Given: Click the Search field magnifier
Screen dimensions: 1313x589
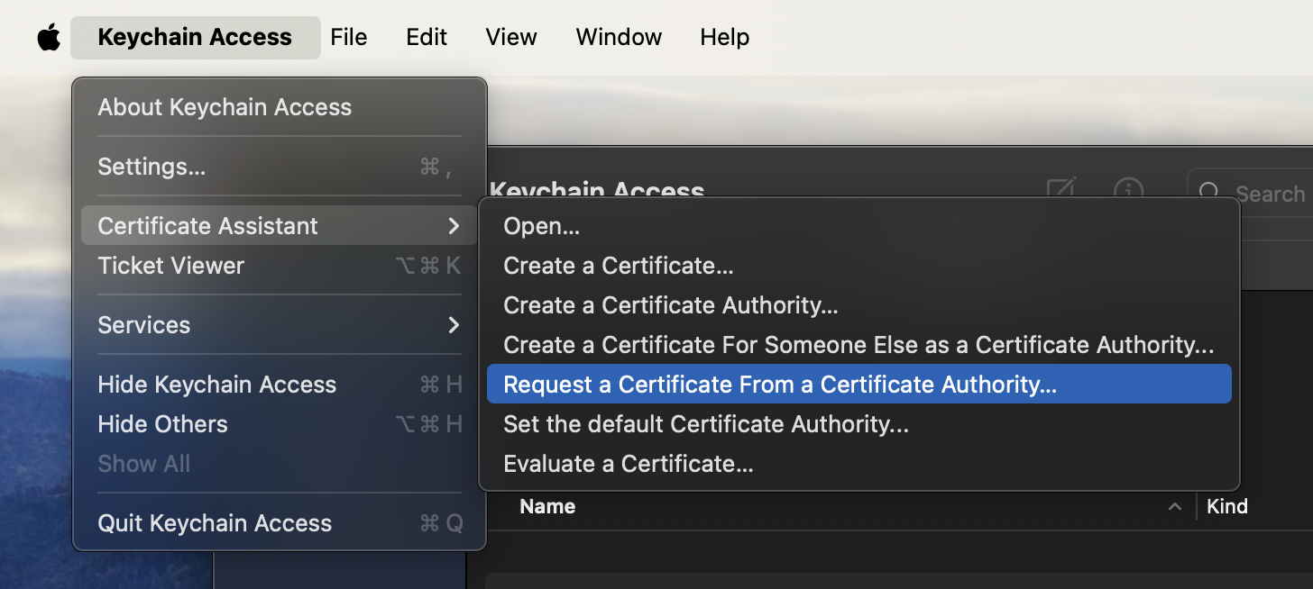Looking at the screenshot, I should [1210, 193].
